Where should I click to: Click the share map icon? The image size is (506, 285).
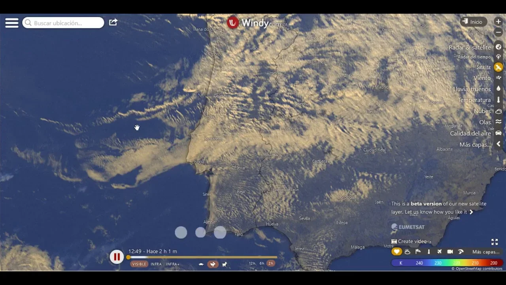[113, 23]
